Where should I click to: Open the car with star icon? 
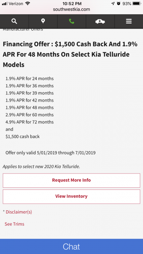coord(100,21)
